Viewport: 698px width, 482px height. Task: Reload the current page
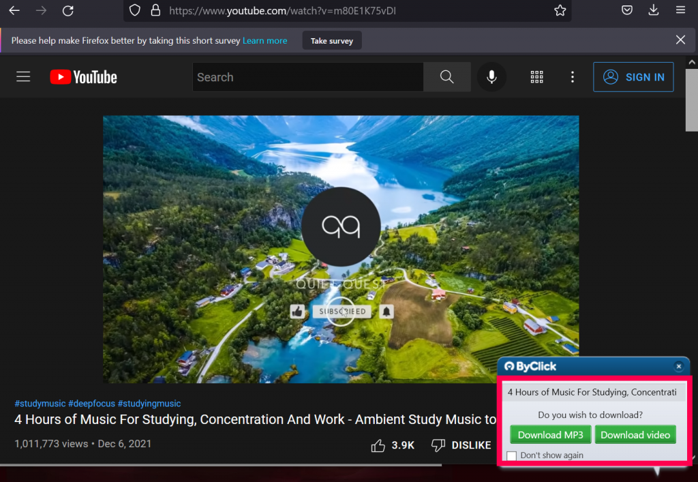click(67, 10)
